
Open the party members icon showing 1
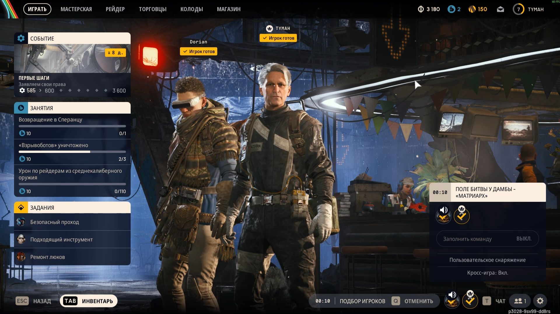coord(520,301)
